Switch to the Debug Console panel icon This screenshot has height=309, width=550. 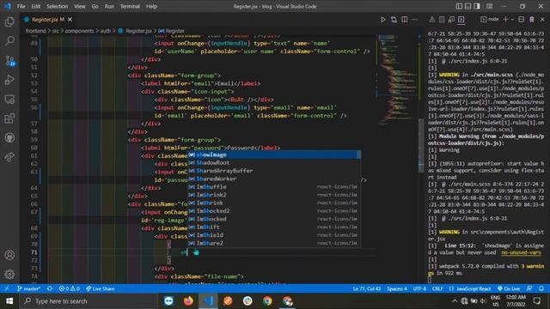(x=451, y=20)
